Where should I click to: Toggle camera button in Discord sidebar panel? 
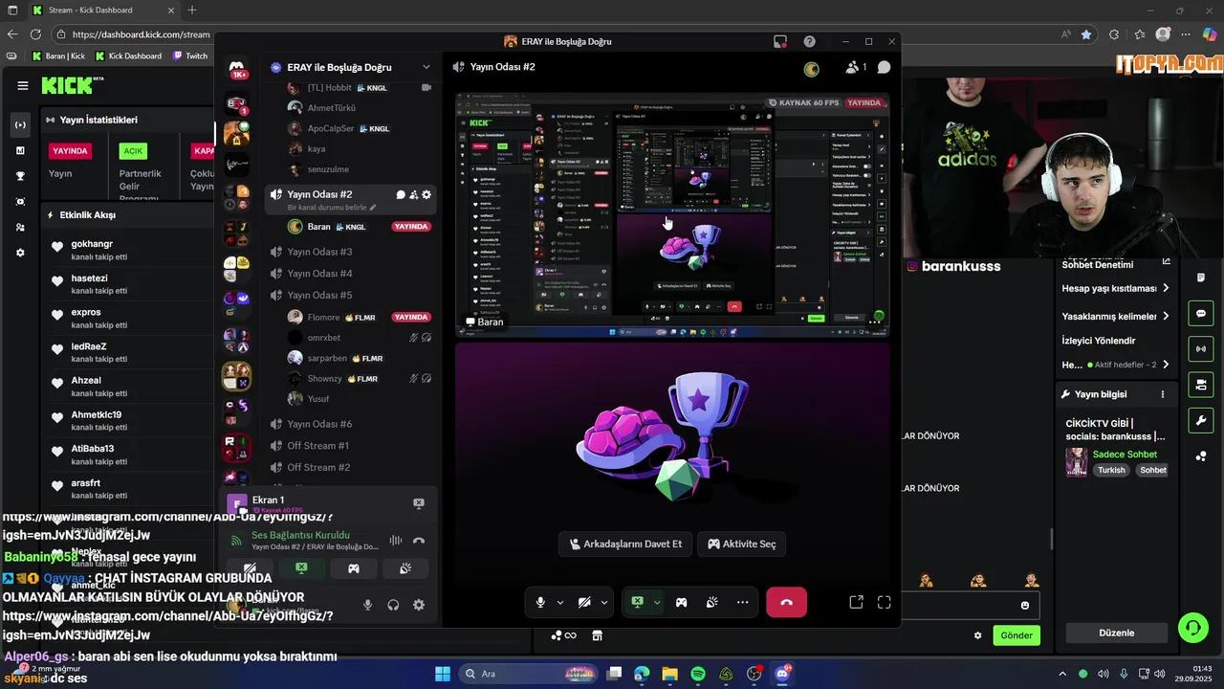250,568
